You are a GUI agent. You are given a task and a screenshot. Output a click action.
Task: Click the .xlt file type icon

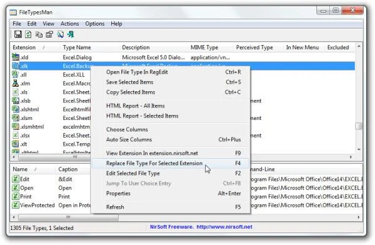(x=15, y=144)
